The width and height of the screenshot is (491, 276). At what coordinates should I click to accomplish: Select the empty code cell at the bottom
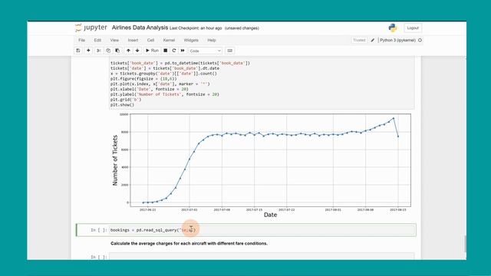click(x=262, y=257)
